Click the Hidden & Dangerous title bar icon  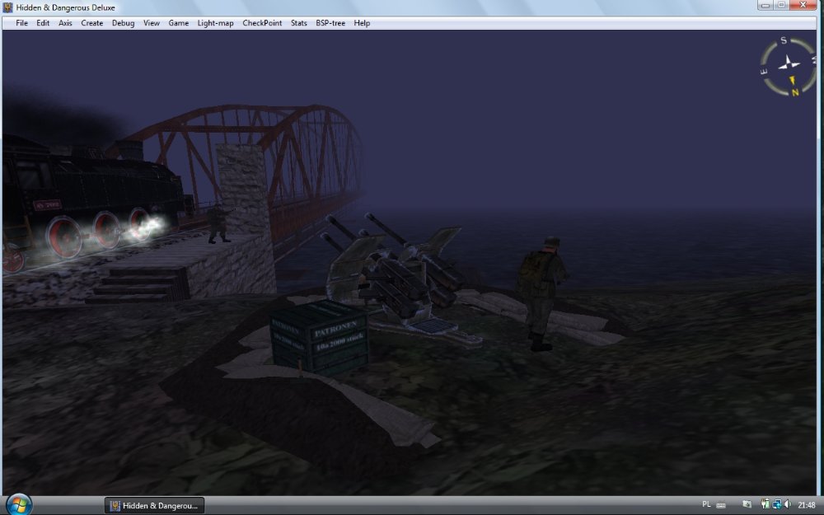(7, 7)
